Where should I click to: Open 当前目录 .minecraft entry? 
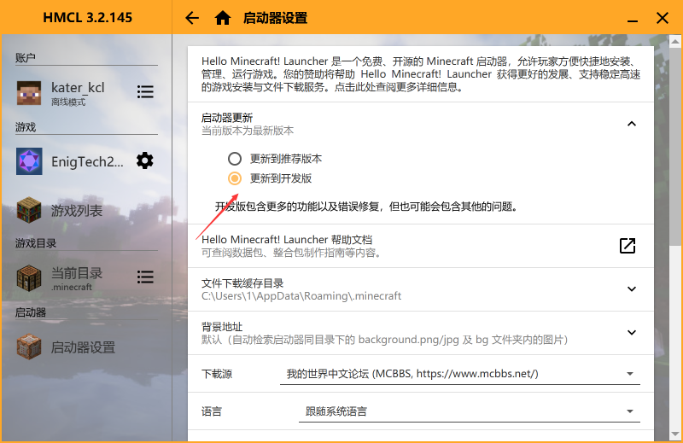75,277
